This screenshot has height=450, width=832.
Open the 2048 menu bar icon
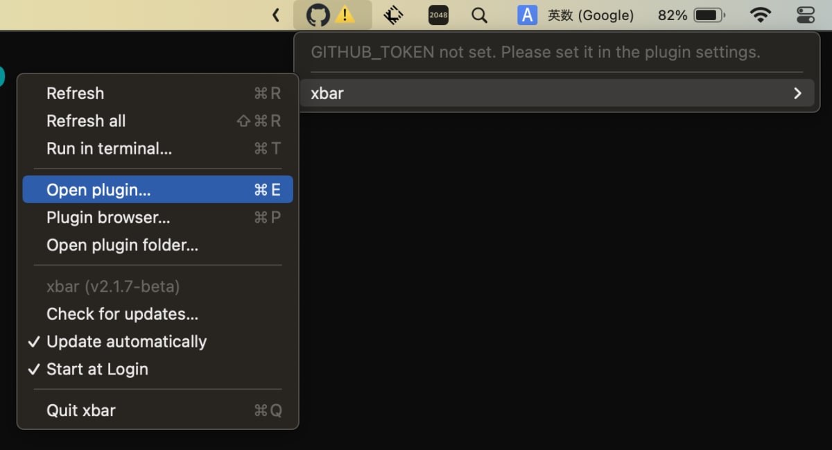pyautogui.click(x=438, y=15)
